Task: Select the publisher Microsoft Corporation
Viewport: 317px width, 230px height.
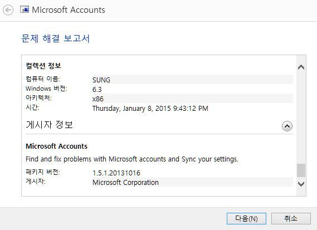Action: (125, 183)
